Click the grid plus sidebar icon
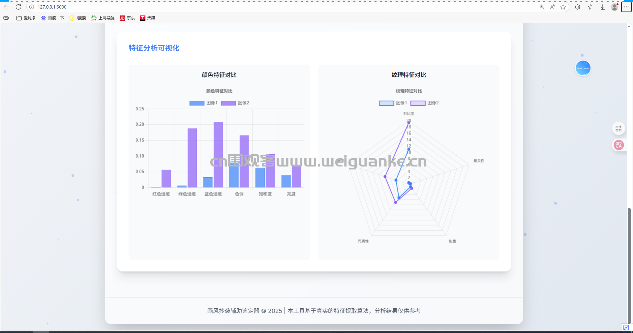Screen dimensions: 633x333 [x=618, y=128]
